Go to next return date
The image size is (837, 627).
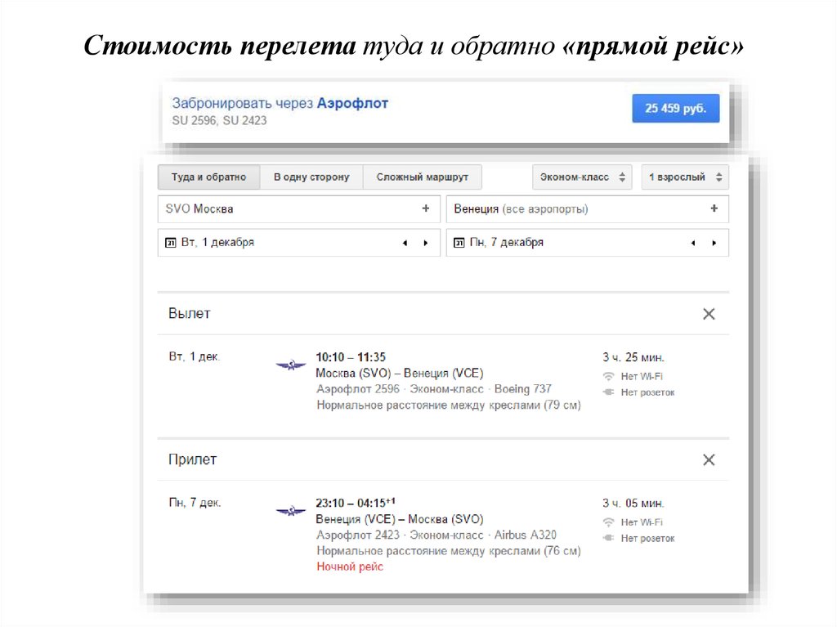point(714,243)
